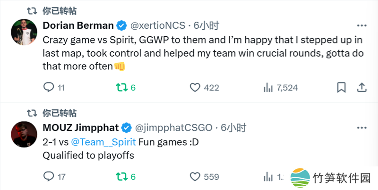Open Dorian Berman's profile name
The width and height of the screenshot is (378, 190).
coord(78,25)
